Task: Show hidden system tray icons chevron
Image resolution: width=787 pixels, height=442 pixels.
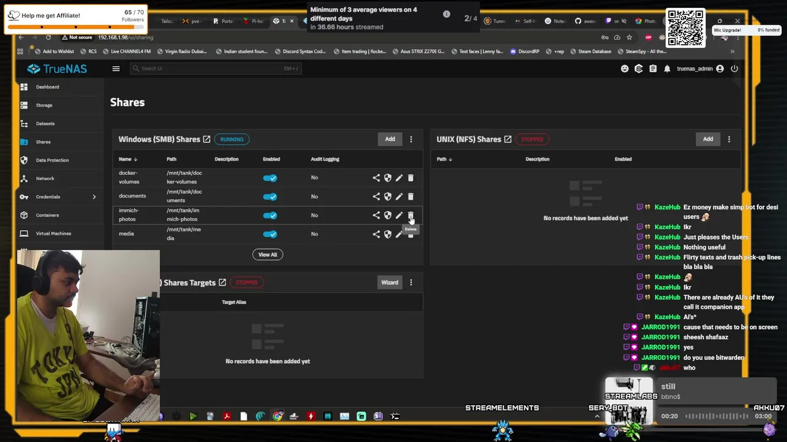Action: point(596,416)
